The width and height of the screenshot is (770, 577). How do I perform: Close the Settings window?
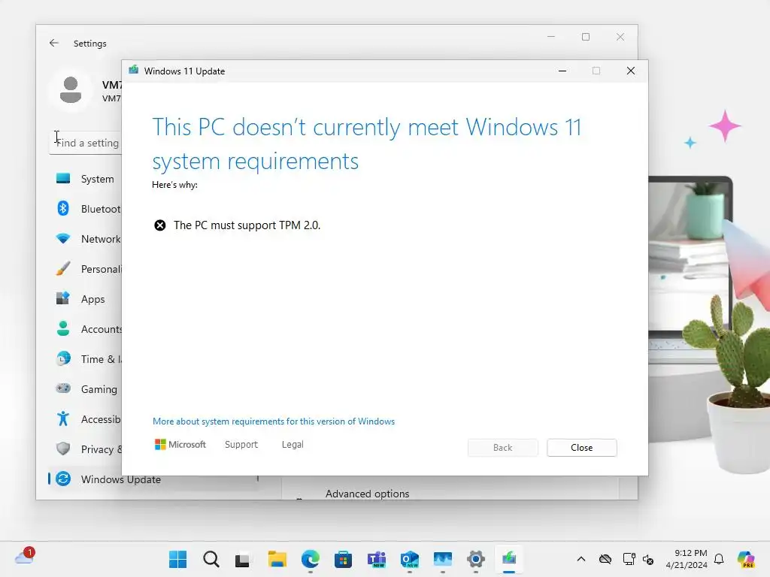(x=620, y=37)
